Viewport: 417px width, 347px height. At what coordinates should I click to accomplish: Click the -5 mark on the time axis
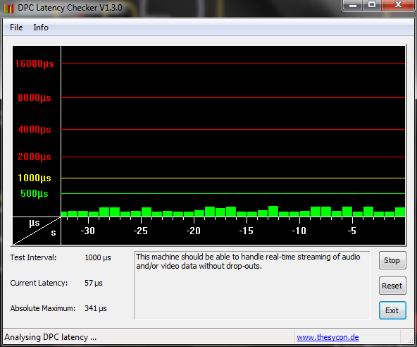[351, 231]
